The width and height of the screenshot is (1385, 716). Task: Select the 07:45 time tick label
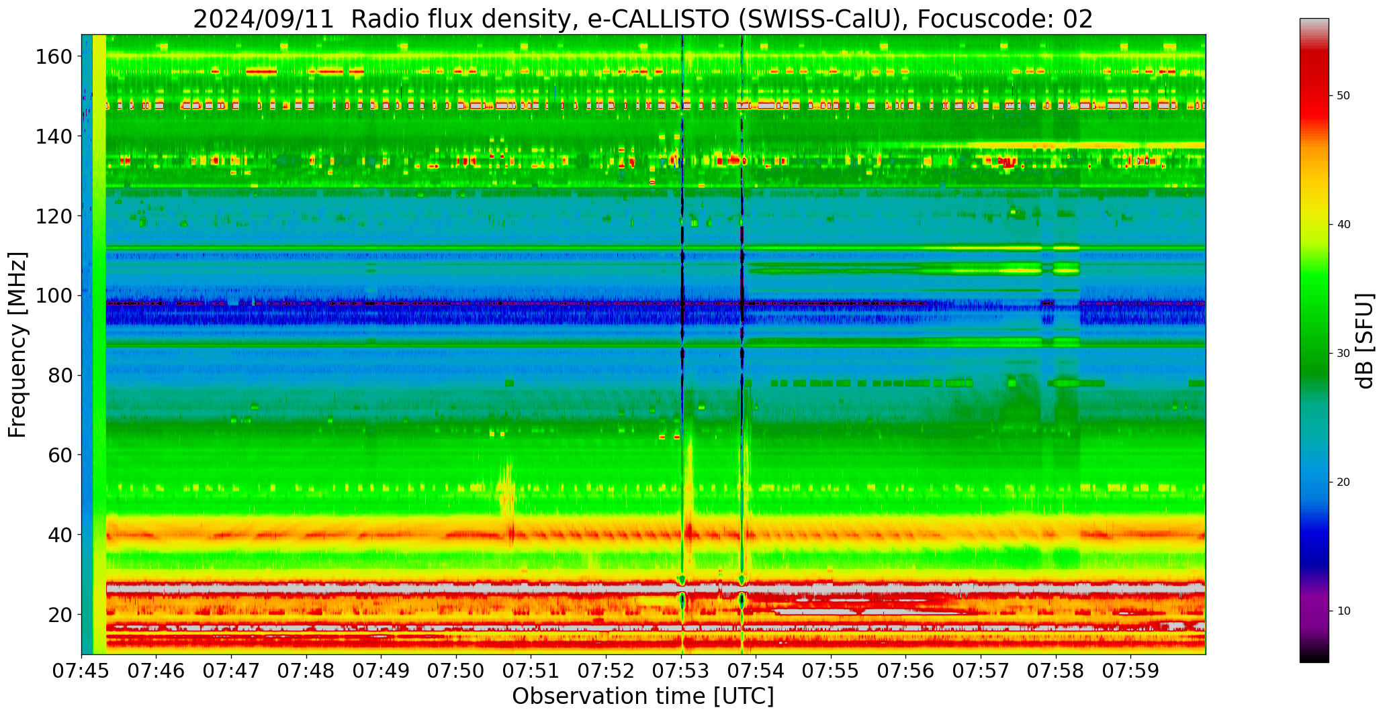coord(82,671)
